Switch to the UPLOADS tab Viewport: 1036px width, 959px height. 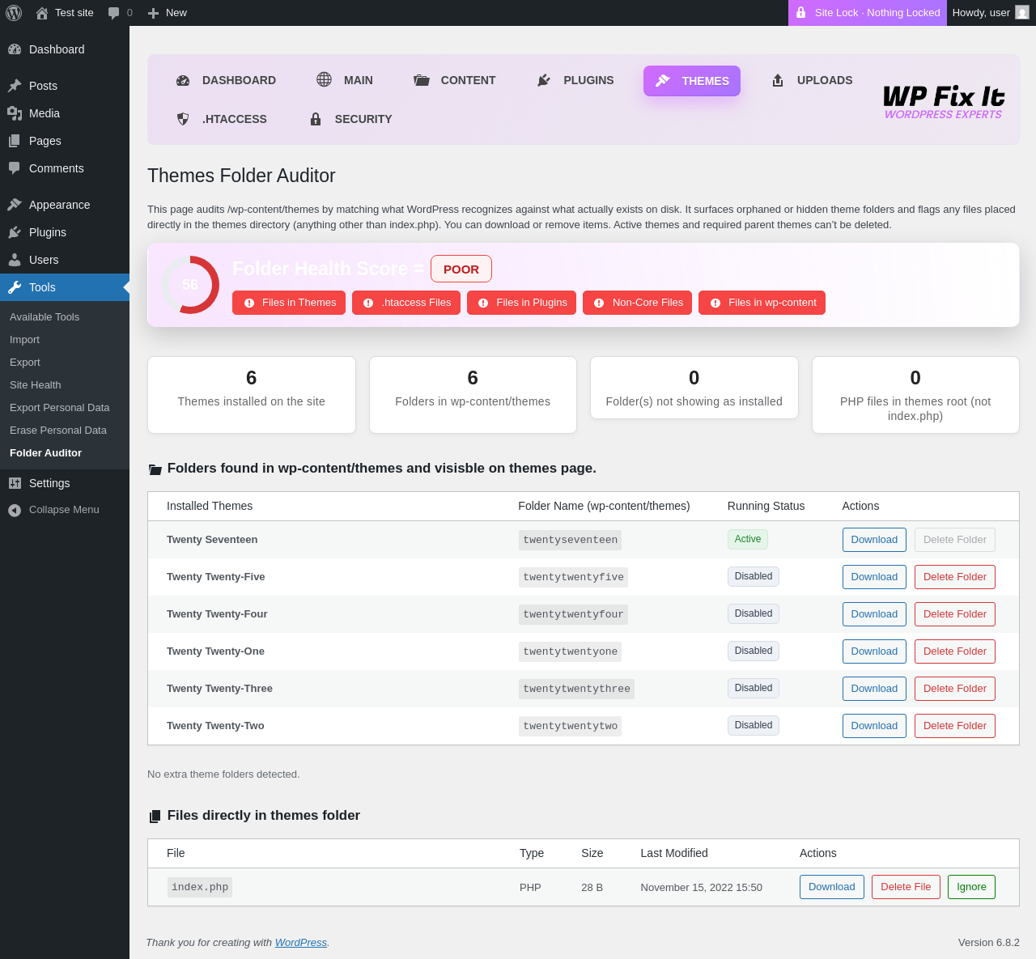(x=811, y=80)
